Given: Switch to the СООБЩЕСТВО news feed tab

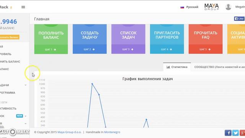Looking at the screenshot, I should (x=218, y=67).
